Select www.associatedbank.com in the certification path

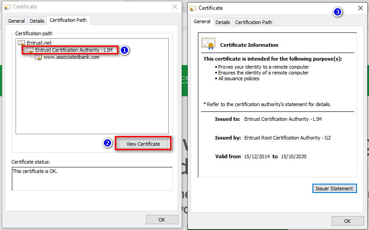click(72, 57)
